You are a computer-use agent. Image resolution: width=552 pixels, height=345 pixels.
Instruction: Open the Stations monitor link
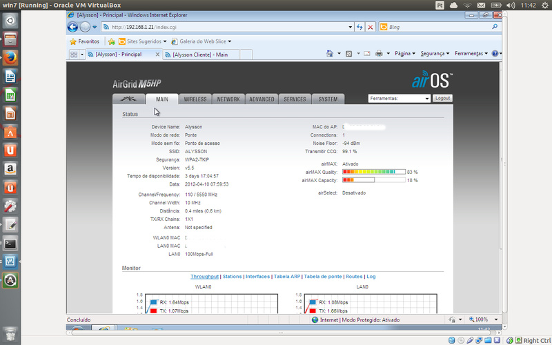click(233, 277)
